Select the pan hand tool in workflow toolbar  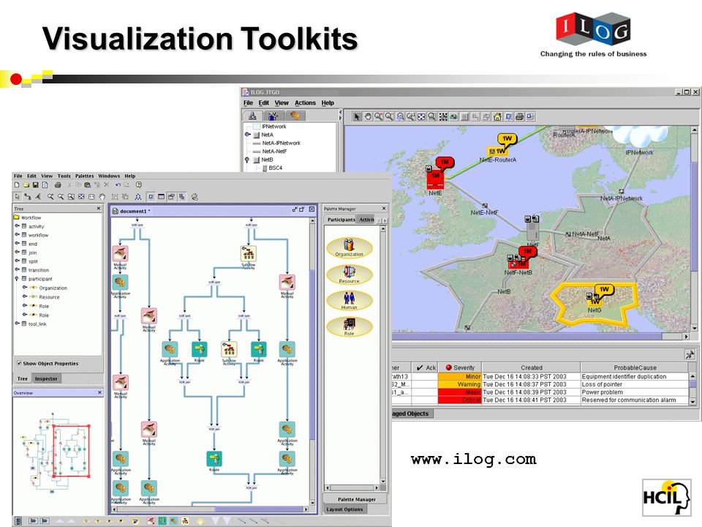pos(102,197)
